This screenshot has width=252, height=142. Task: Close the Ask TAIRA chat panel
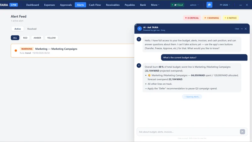point(246,29)
